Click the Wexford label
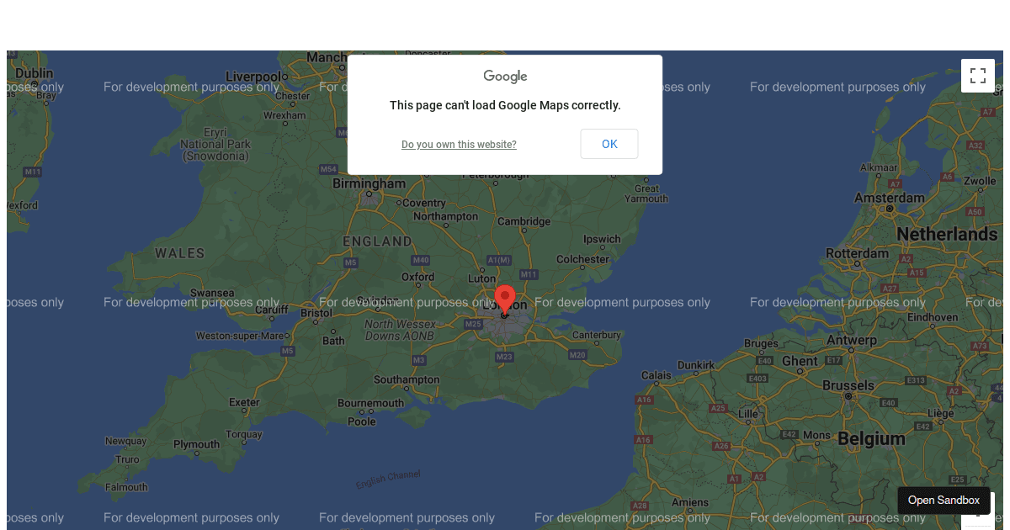 (23, 204)
